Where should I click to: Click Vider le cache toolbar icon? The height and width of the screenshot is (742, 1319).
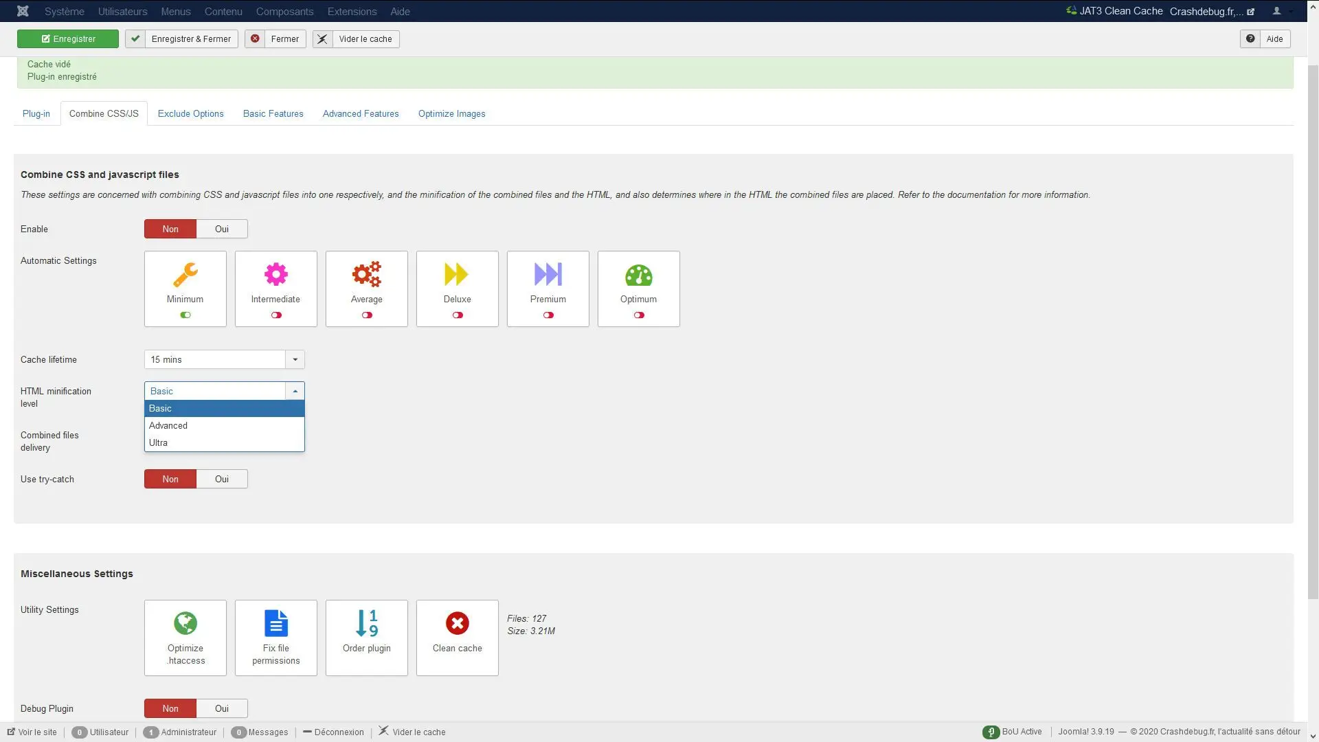pos(322,38)
